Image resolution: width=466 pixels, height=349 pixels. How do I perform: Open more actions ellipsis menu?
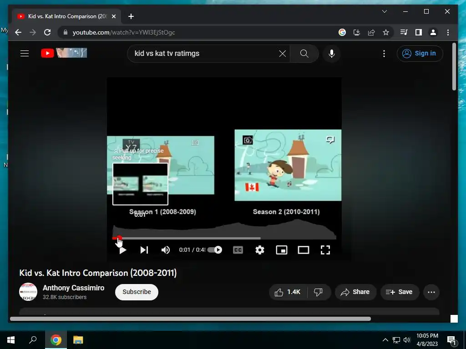(431, 292)
